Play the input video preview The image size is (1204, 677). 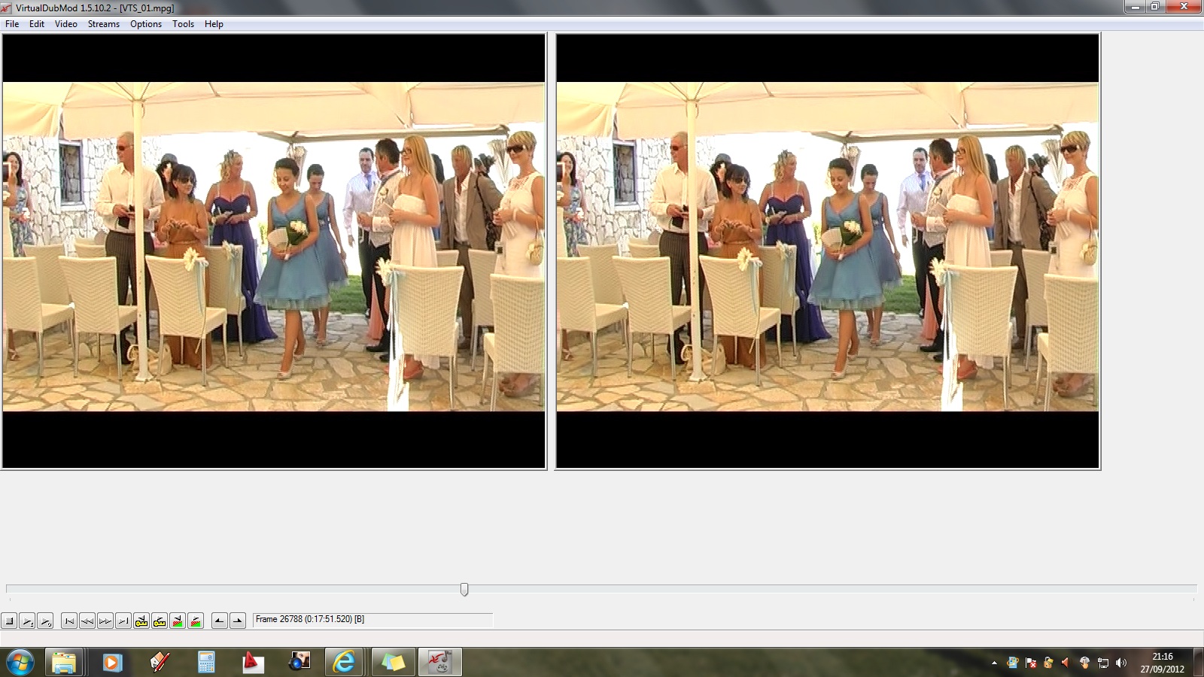click(x=27, y=621)
